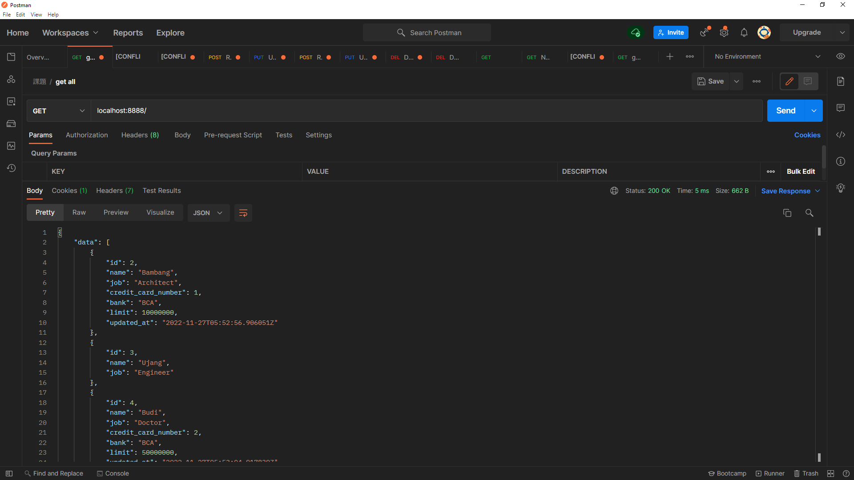Click the cloud sync status icon
854x480 pixels.
tap(636, 32)
